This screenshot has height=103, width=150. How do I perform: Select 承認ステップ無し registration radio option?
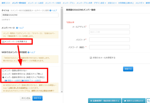point(3,74)
